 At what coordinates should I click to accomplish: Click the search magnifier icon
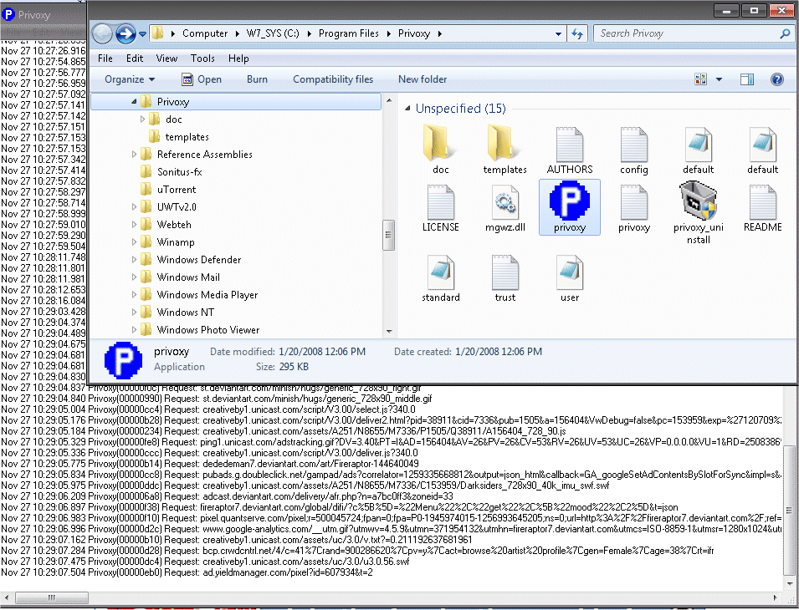[785, 33]
